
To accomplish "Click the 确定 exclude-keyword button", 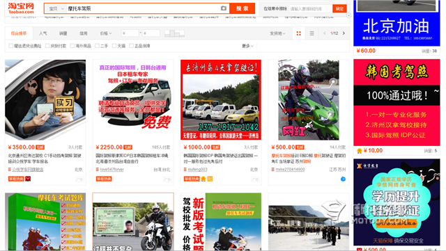I will [x=339, y=9].
